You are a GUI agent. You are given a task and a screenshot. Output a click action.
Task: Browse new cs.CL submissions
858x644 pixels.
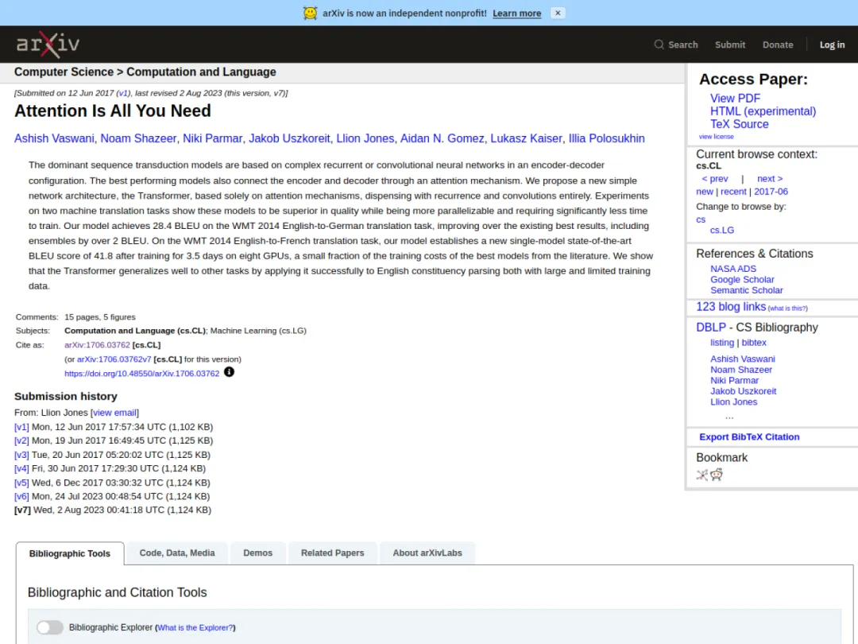coord(704,192)
